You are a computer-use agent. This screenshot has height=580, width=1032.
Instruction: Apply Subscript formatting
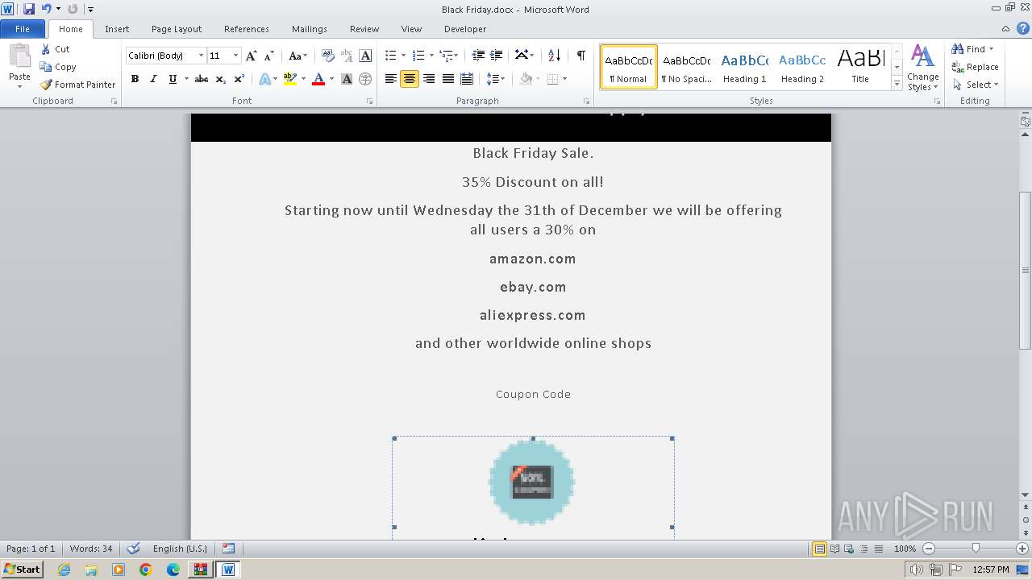coord(221,79)
